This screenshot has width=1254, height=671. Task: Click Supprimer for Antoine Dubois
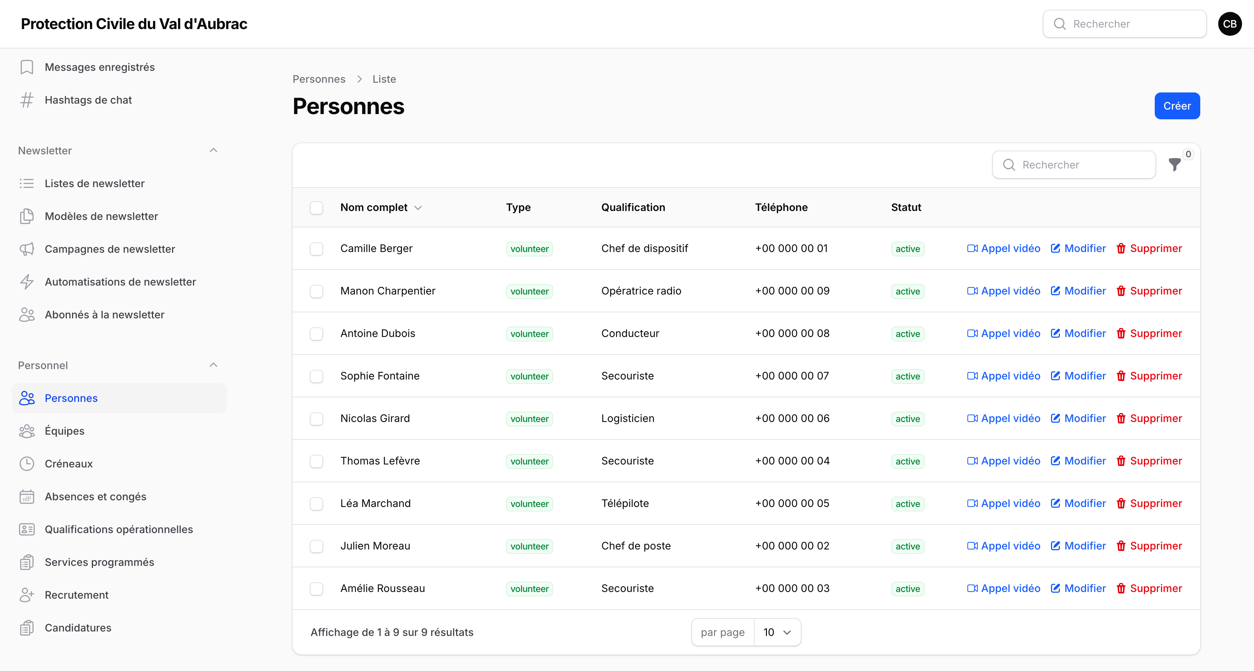[1149, 334]
